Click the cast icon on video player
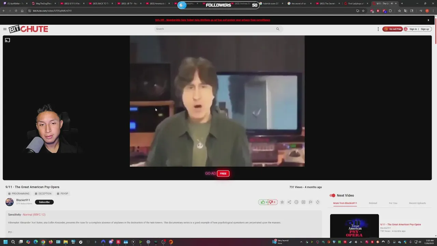This screenshot has height=246, width=437. click(8, 40)
